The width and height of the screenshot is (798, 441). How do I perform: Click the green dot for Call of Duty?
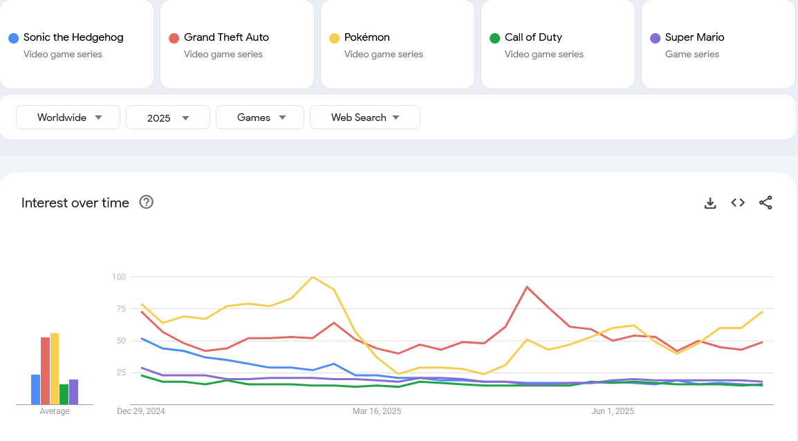[x=494, y=38]
